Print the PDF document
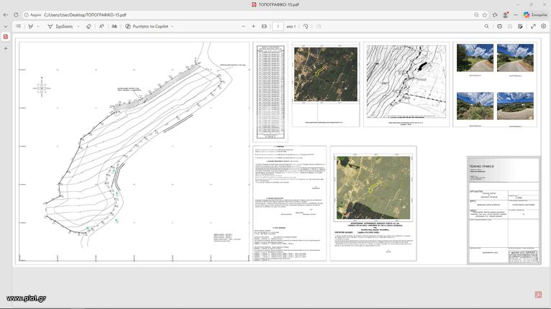Screen dimensions: 551x309 499,27
